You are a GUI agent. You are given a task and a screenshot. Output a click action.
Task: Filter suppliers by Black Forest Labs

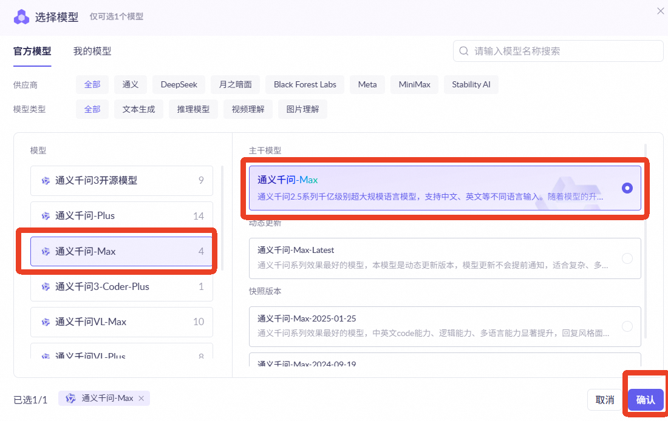tap(305, 85)
